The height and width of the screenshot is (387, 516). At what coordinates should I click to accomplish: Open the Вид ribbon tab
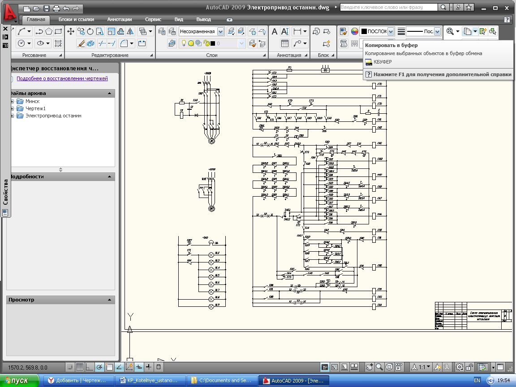coord(179,19)
